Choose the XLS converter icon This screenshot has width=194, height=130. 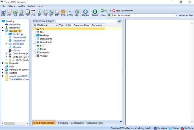coord(15,12)
